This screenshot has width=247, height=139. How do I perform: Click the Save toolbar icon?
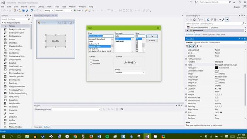tap(24, 10)
